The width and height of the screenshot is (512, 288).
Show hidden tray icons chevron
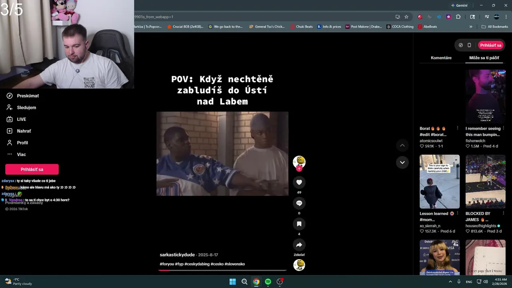coord(450,282)
